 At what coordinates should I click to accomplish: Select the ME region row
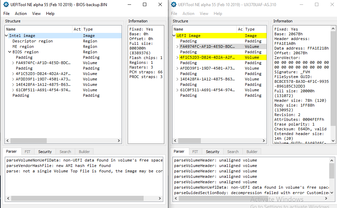pos(63,46)
